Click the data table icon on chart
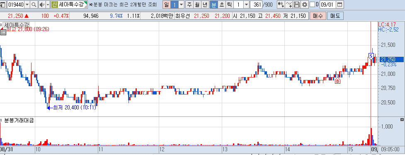This screenshot has width=405, height=155. [x=3, y=32]
